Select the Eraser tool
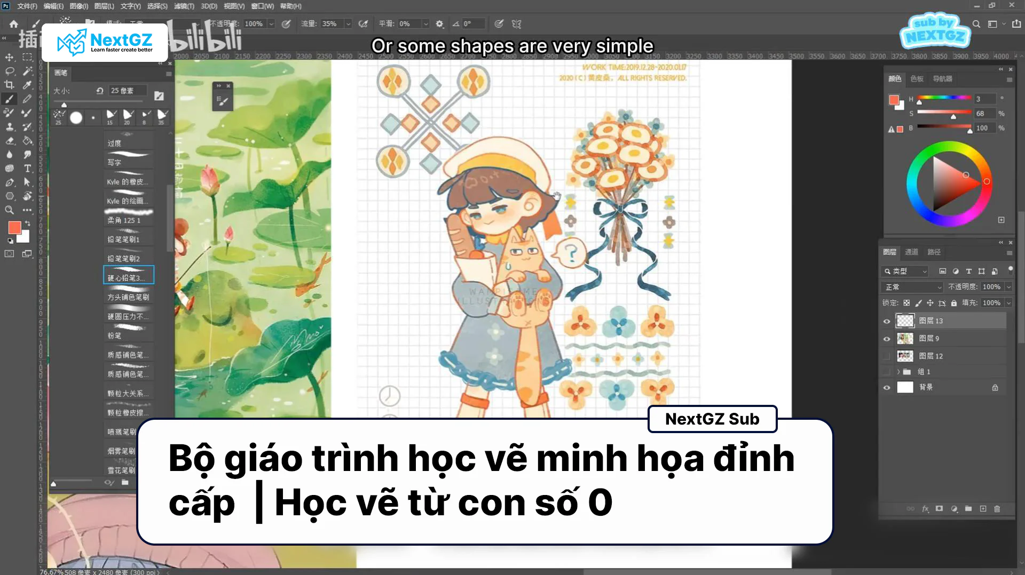Screen dimensions: 1025x575 click(x=10, y=141)
